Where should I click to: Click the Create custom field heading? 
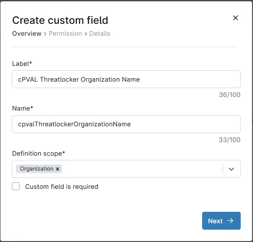click(60, 20)
